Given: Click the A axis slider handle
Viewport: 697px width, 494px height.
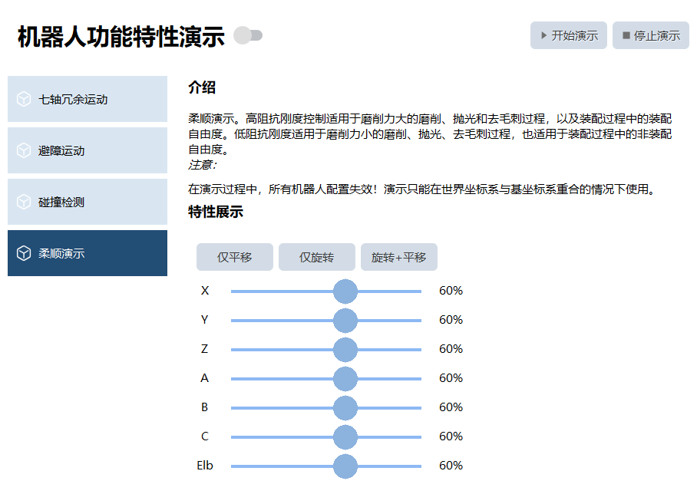Looking at the screenshot, I should click(x=345, y=379).
